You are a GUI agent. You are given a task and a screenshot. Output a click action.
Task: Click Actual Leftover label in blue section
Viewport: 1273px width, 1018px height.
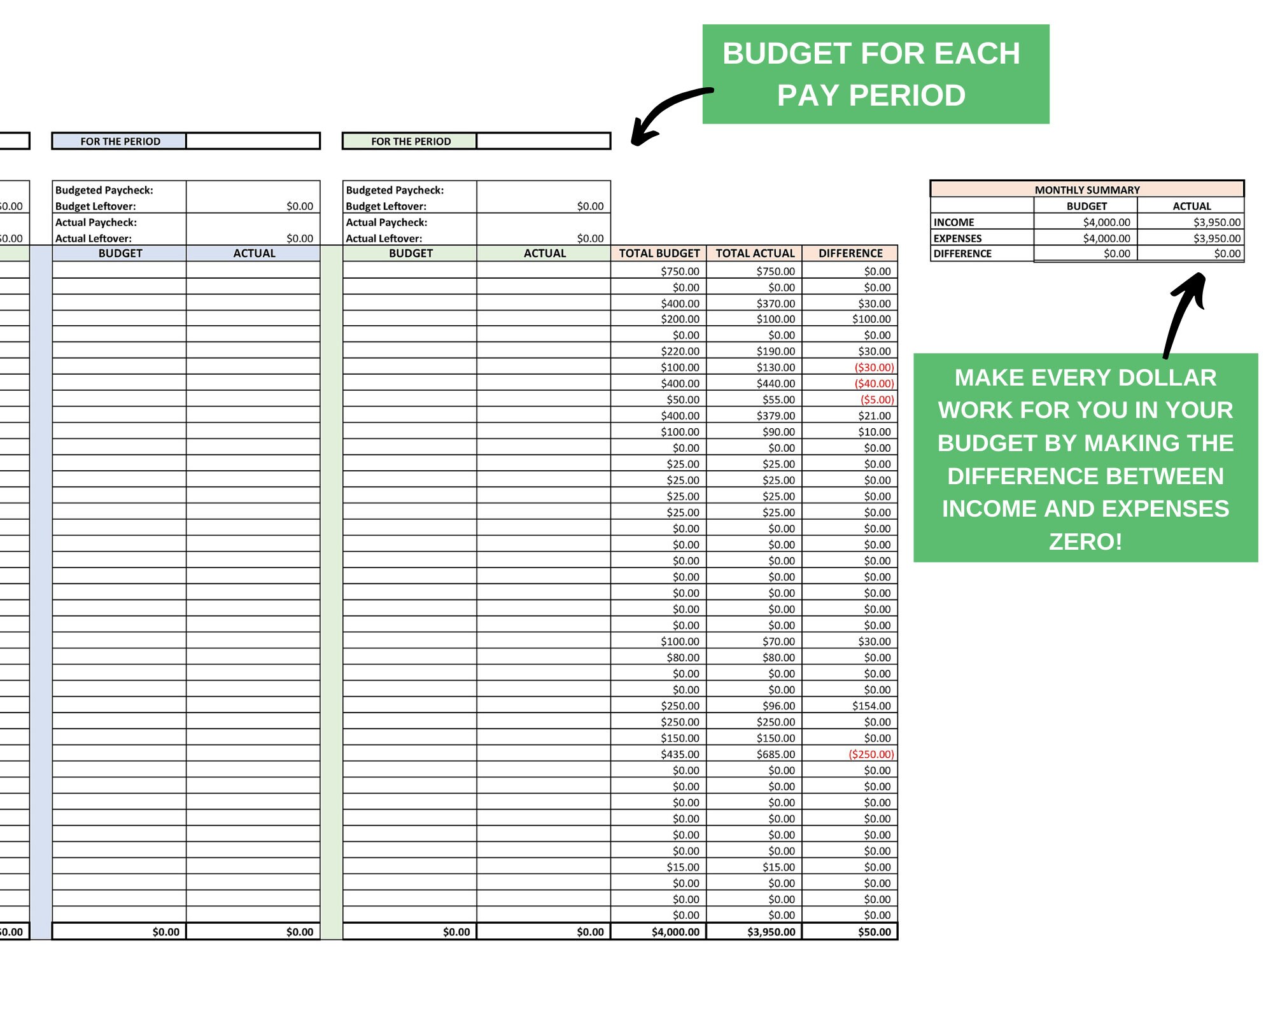[93, 239]
